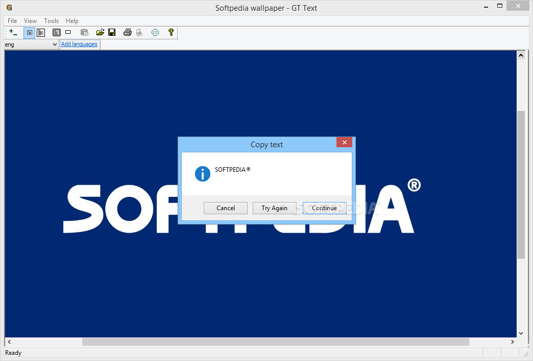Screen dimensions: 533x361
Task: Close the Copy text dialog
Action: click(344, 142)
